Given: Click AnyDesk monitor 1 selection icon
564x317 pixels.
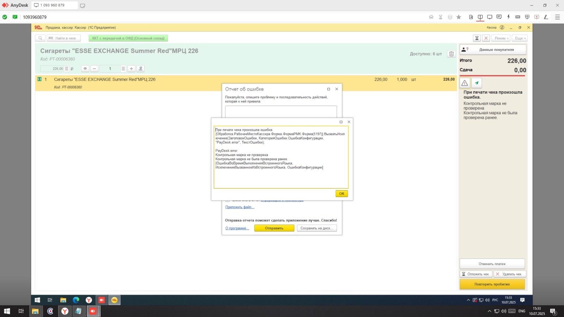Looking at the screenshot, I should 480,17.
